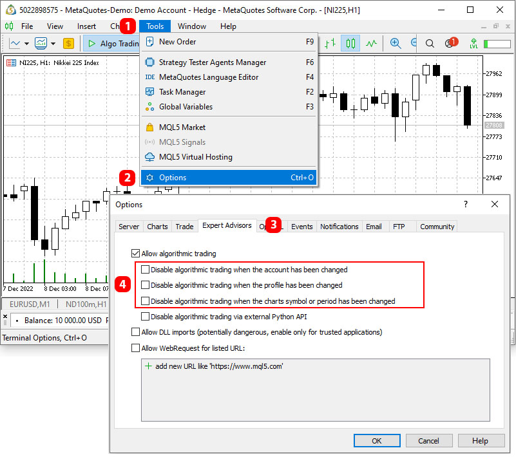Open the Window menu
516x457 pixels.
192,26
